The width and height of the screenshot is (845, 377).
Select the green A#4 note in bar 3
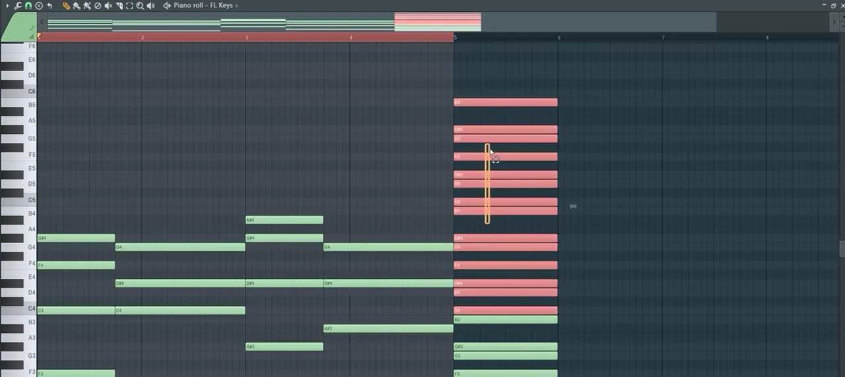(x=285, y=220)
